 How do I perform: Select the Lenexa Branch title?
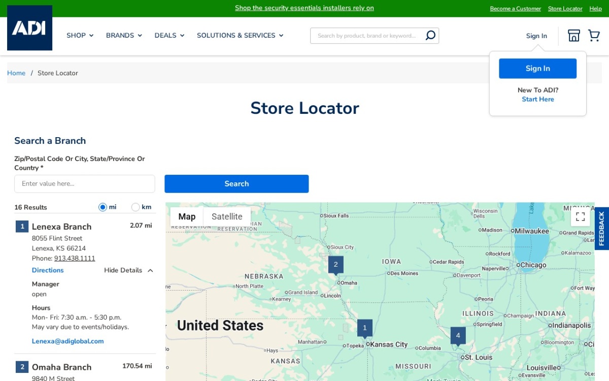[x=62, y=227]
